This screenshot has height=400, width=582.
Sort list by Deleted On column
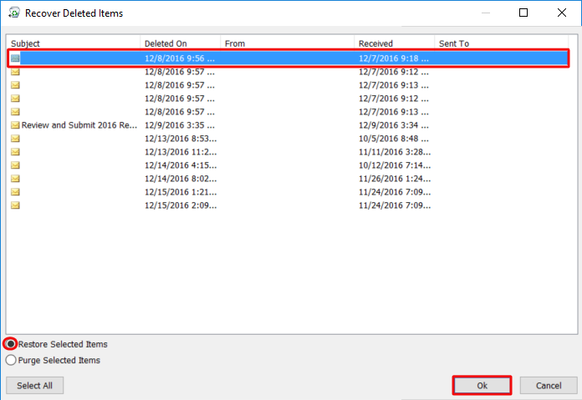(x=180, y=43)
